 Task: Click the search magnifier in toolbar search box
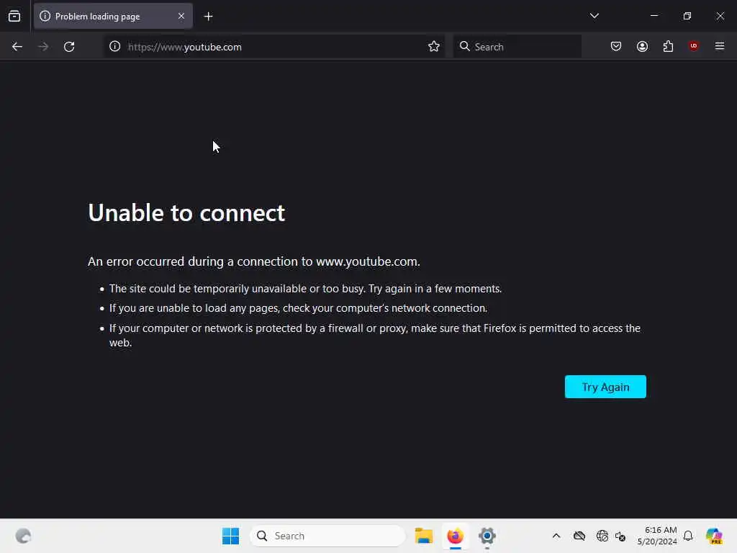[464, 46]
